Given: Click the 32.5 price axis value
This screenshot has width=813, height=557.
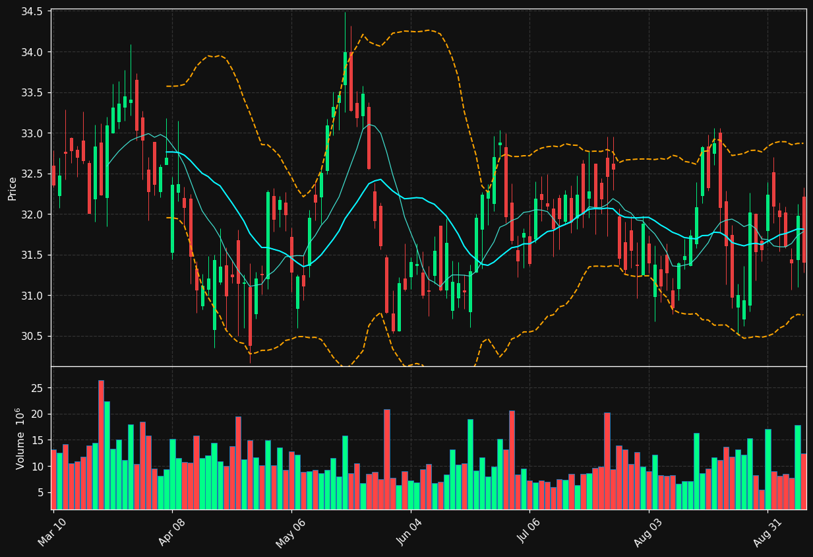Looking at the screenshot, I should pos(32,174).
